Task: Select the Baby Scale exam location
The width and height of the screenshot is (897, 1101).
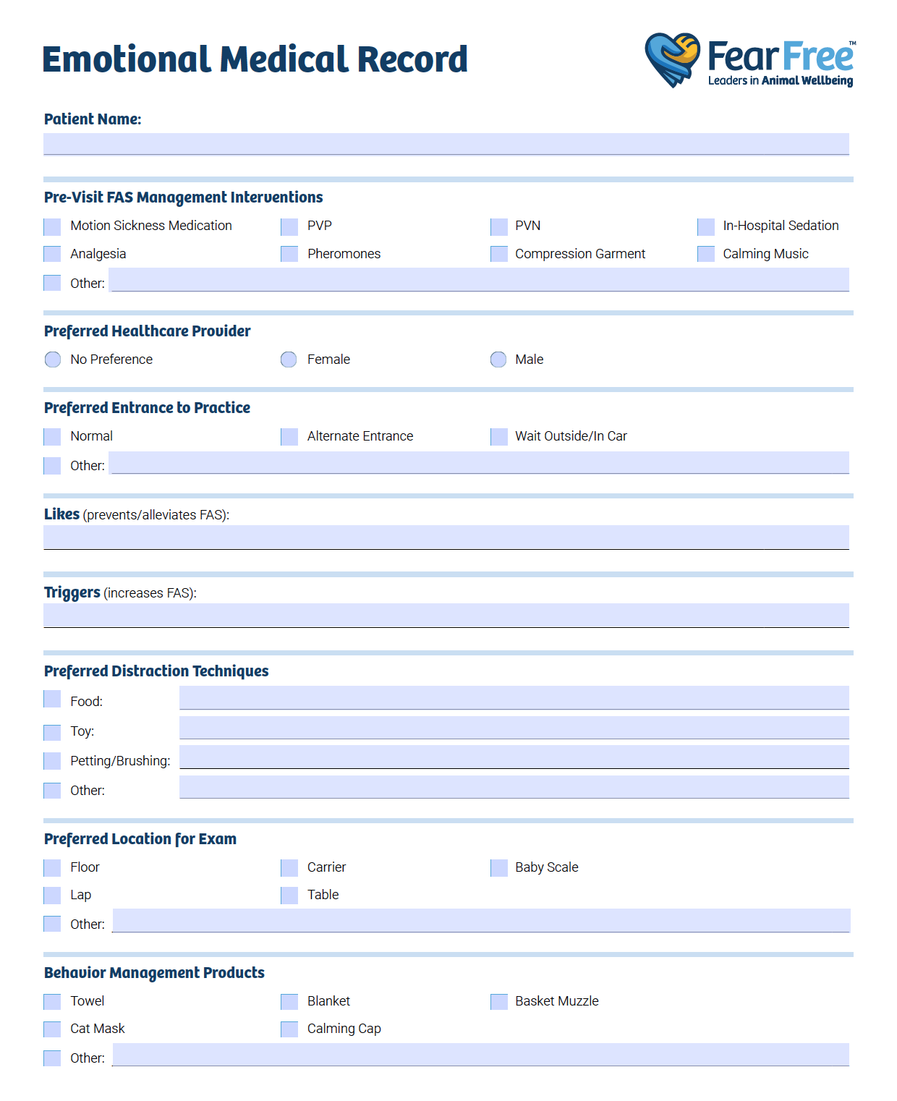Action: click(498, 868)
